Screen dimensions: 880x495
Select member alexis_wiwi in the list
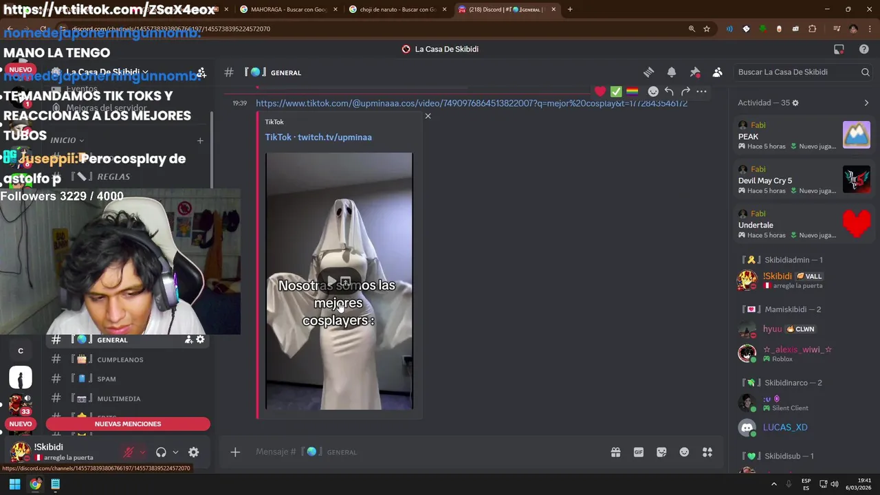[x=803, y=353]
